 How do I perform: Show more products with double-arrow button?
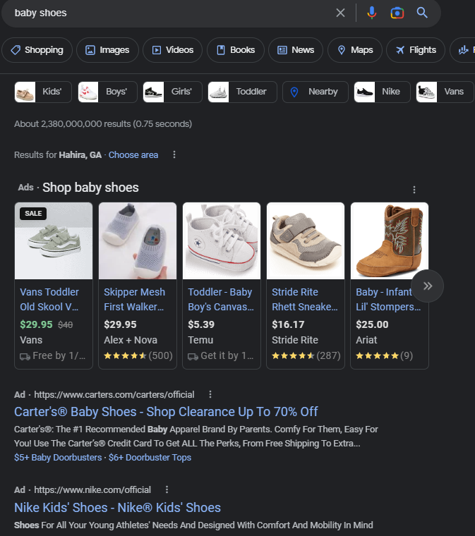(428, 286)
